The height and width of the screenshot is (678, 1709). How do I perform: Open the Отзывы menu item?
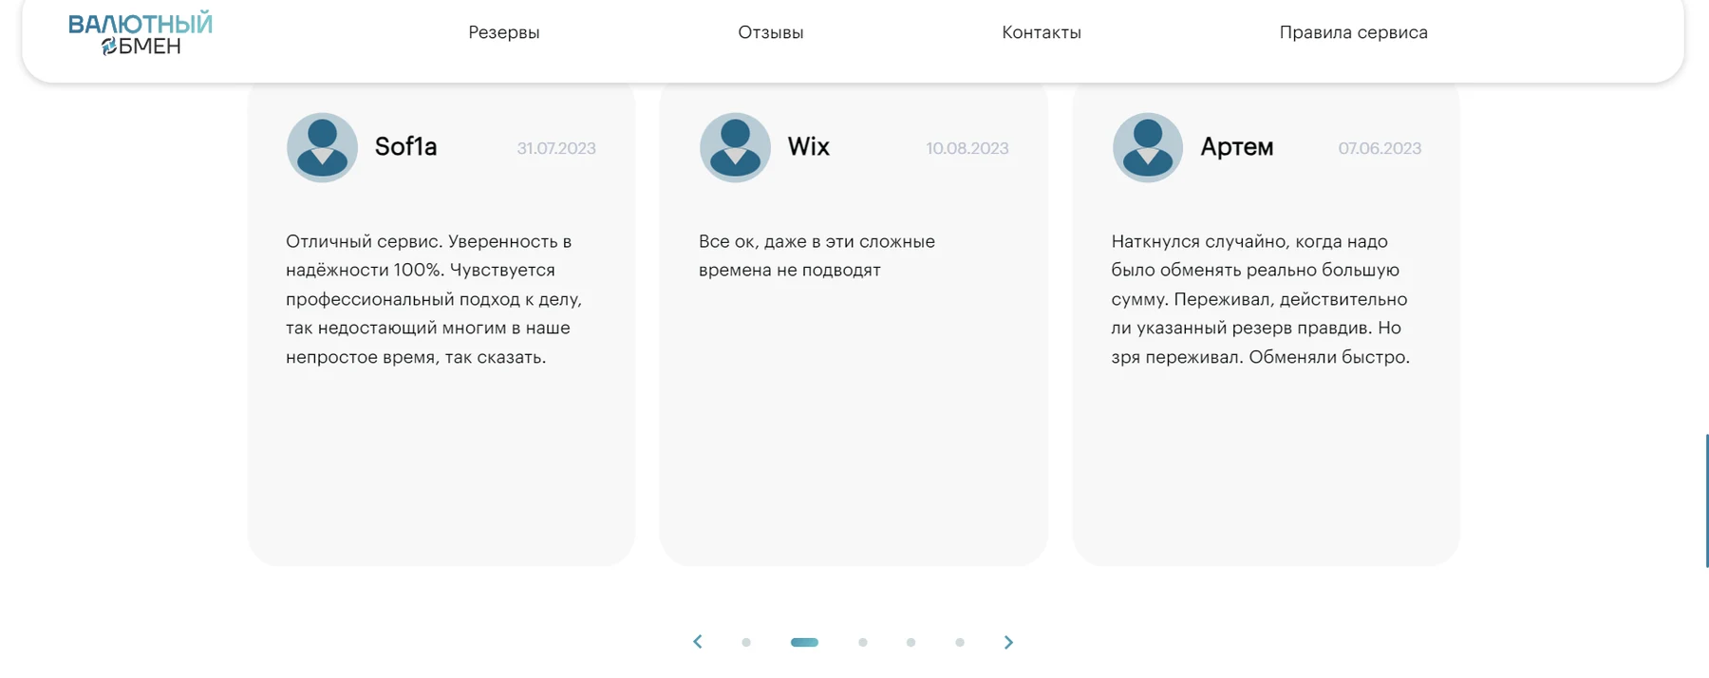click(x=771, y=32)
